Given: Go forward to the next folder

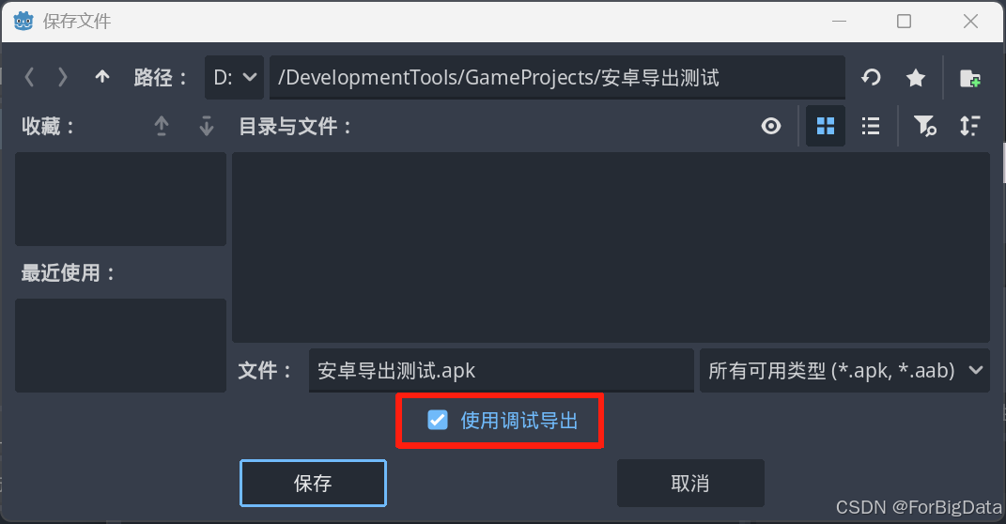Looking at the screenshot, I should [x=62, y=78].
